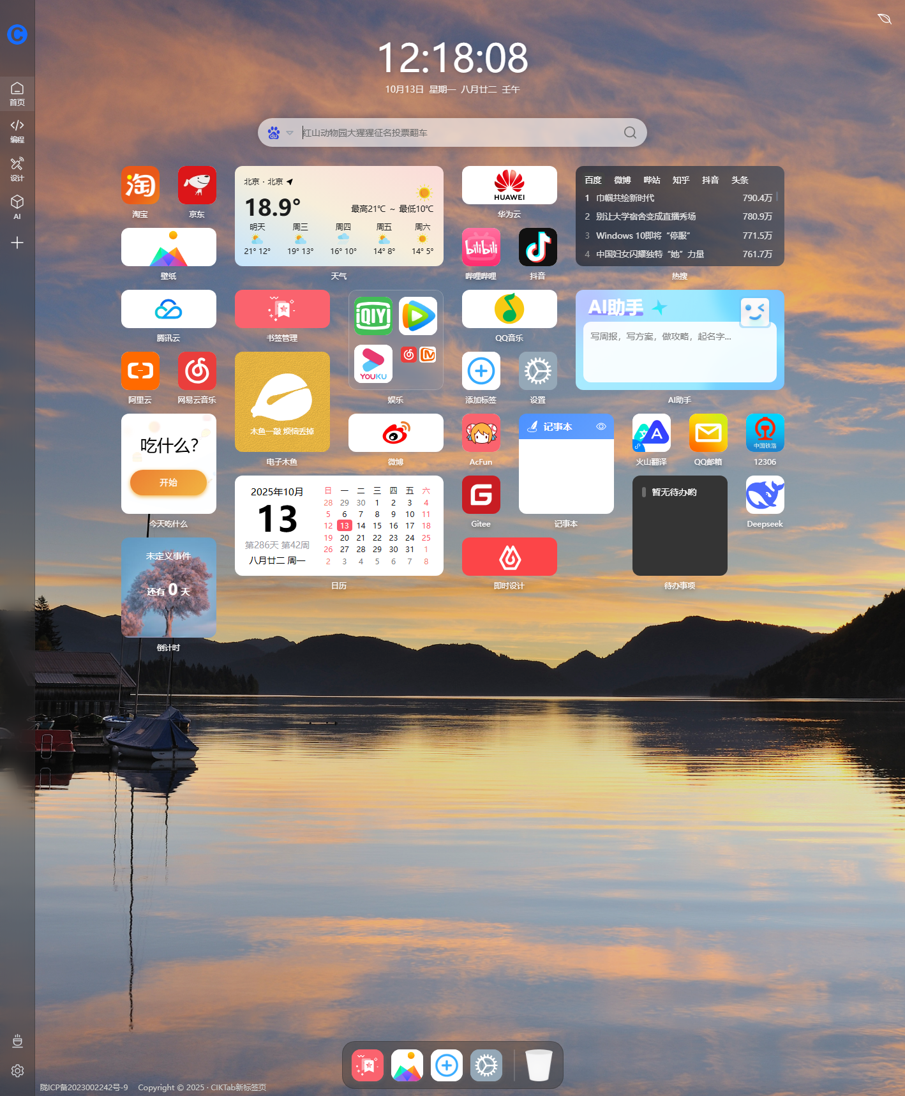Open NetEase Cloud Music icon
This screenshot has width=905, height=1096.
coord(197,371)
